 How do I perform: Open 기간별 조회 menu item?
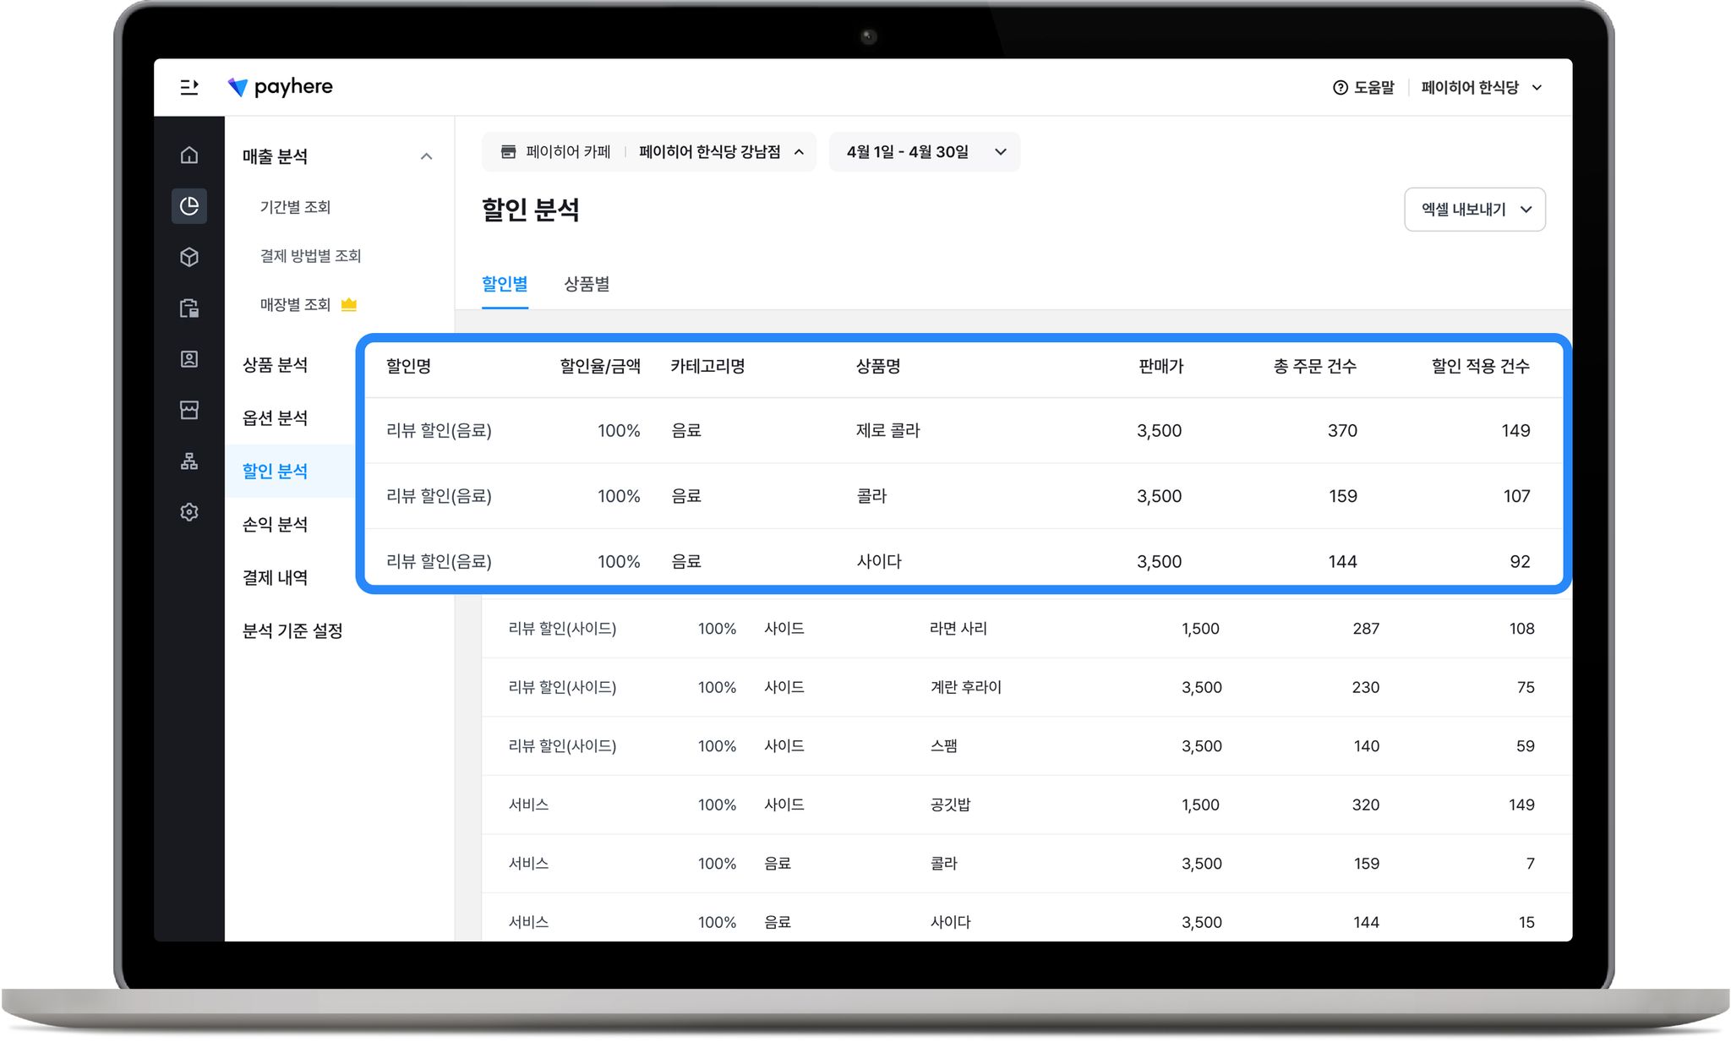pos(295,207)
